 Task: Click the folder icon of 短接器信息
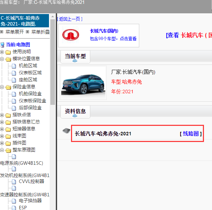8,129
